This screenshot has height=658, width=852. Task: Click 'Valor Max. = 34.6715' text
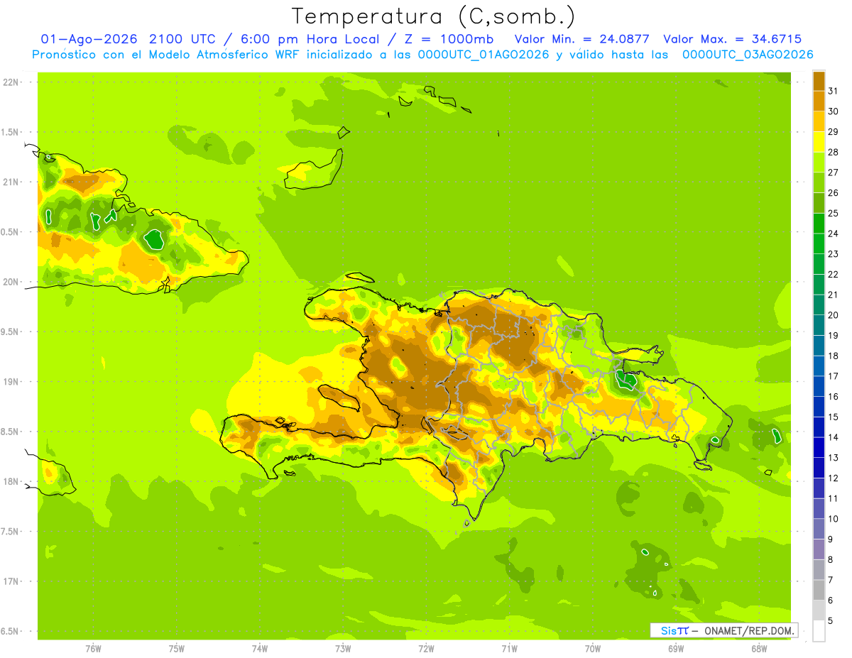pyautogui.click(x=732, y=39)
